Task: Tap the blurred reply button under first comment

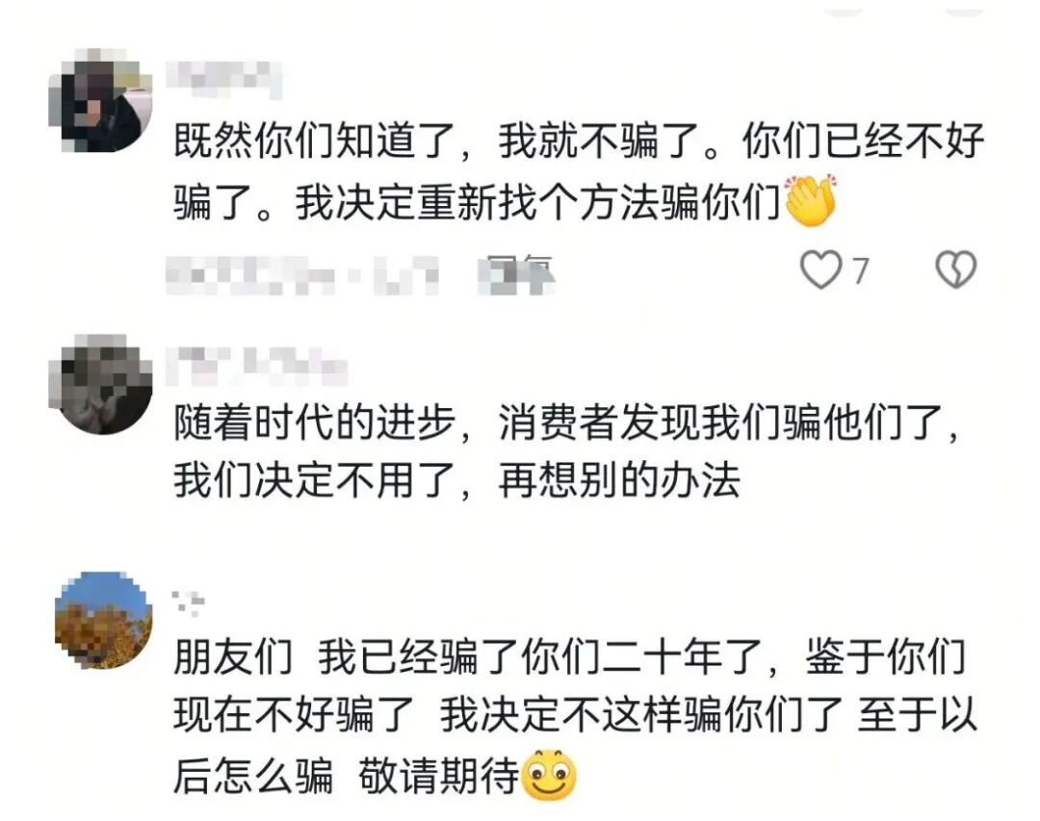Action: (517, 273)
